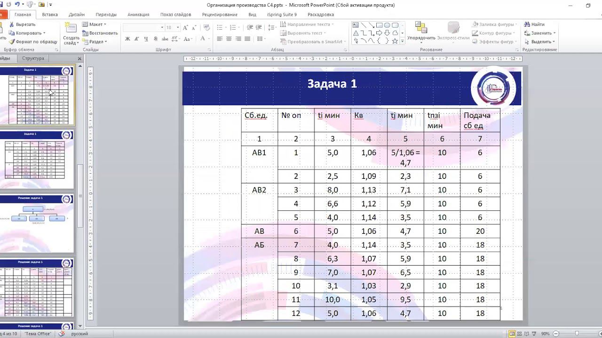Click Восстановить to reset slide
Screen dimensions: 602x338
point(100,33)
